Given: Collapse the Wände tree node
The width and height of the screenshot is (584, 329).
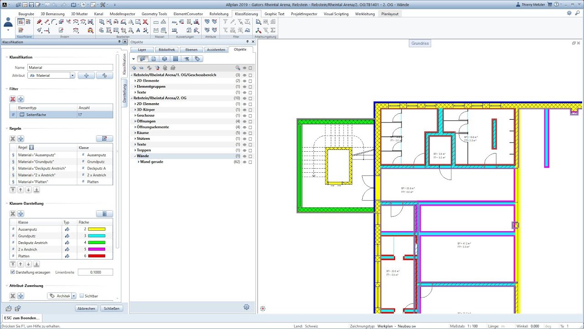Looking at the screenshot, I should [135, 156].
